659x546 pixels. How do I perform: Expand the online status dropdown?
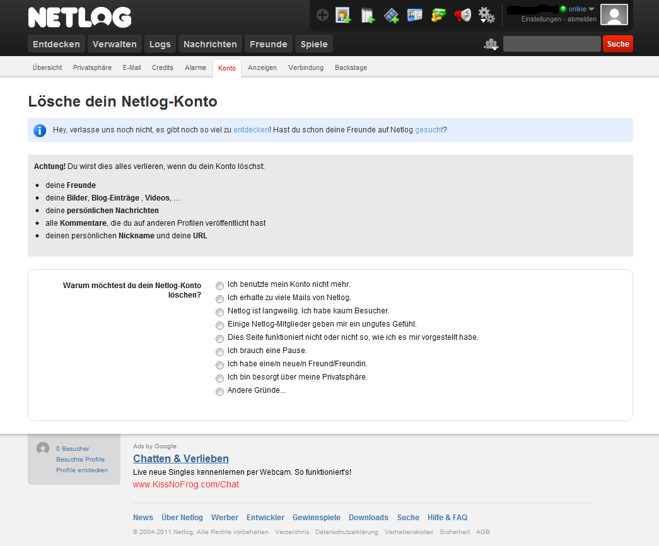(592, 9)
